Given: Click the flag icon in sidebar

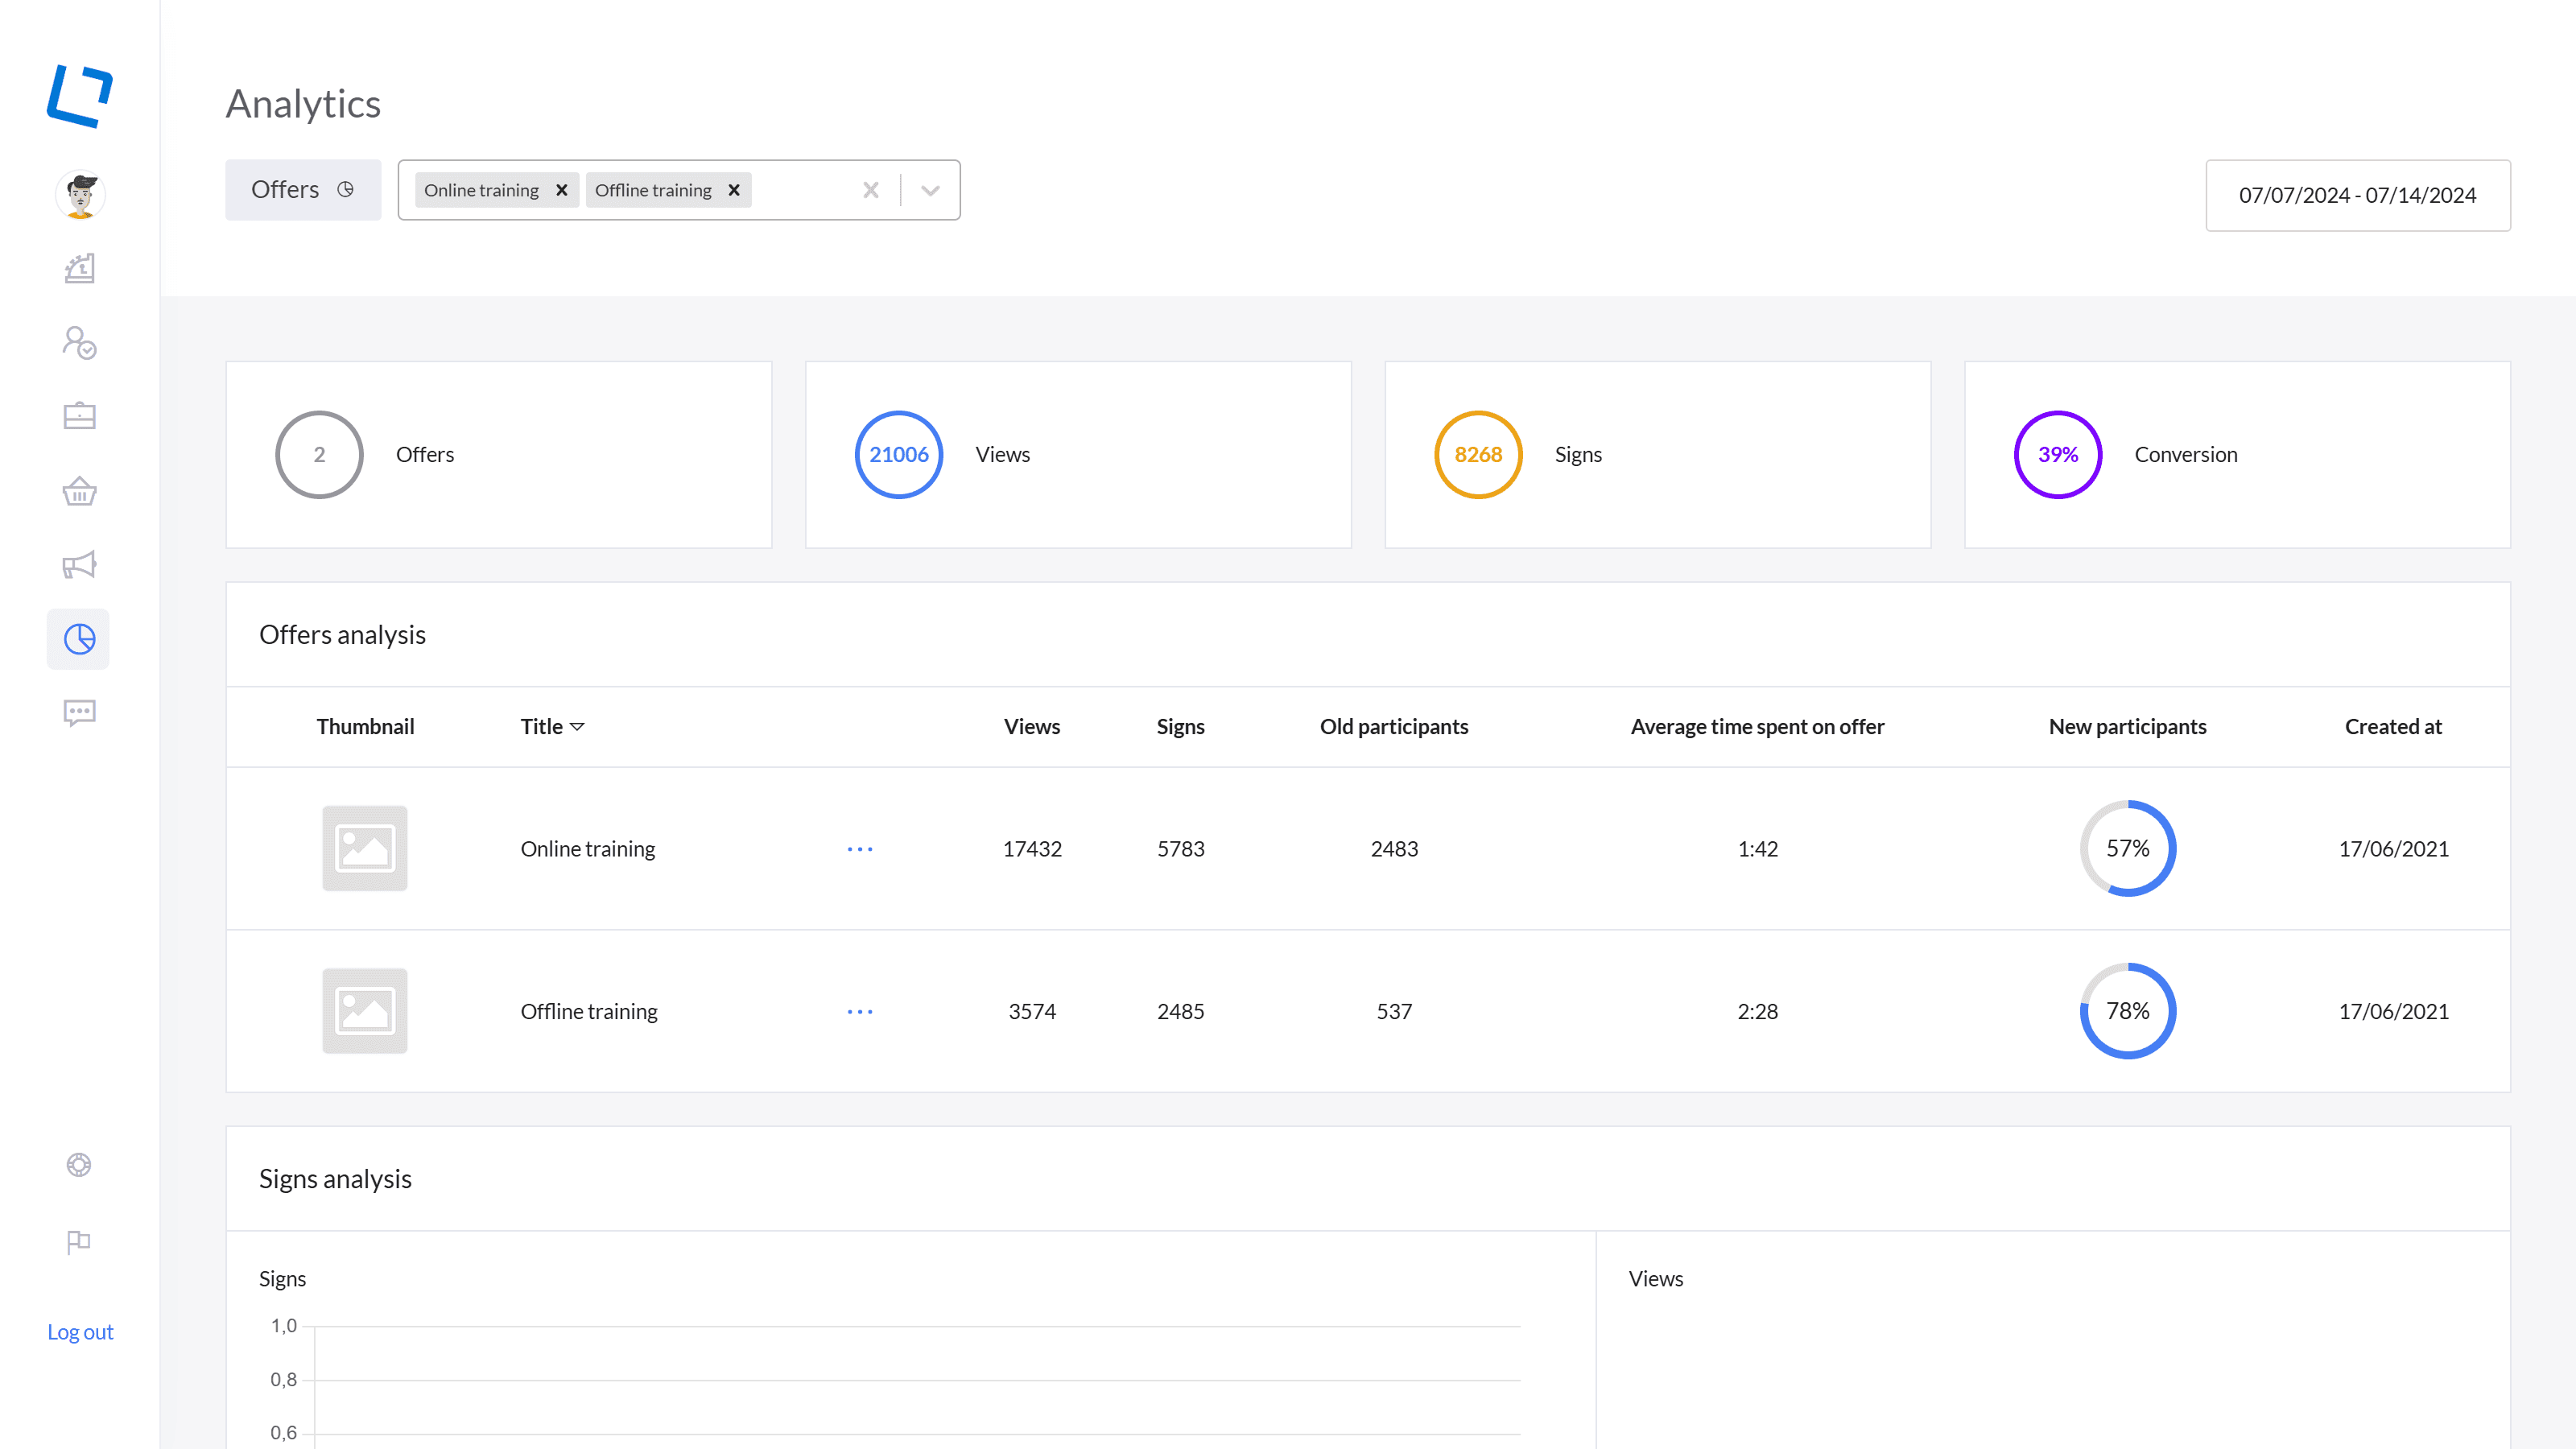Looking at the screenshot, I should [79, 1241].
